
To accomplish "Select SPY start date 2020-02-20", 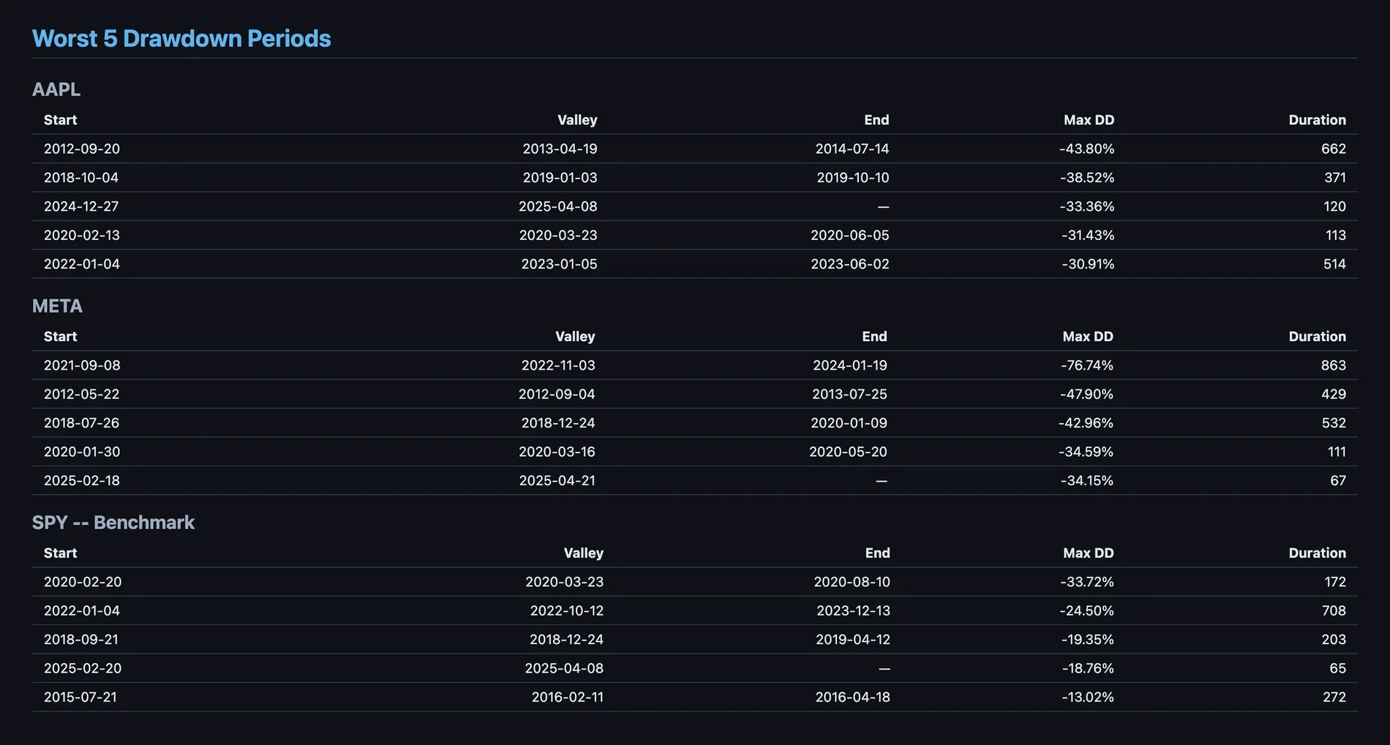I will pyautogui.click(x=83, y=582).
